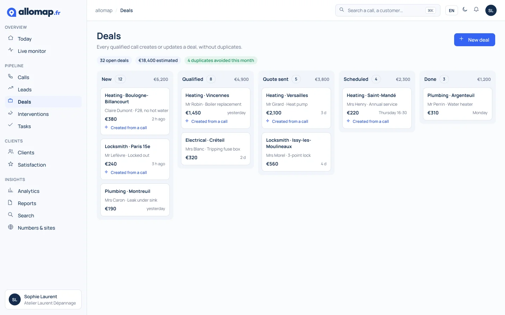Click the Scheduled column header
The height and width of the screenshot is (315, 505).
377,79
